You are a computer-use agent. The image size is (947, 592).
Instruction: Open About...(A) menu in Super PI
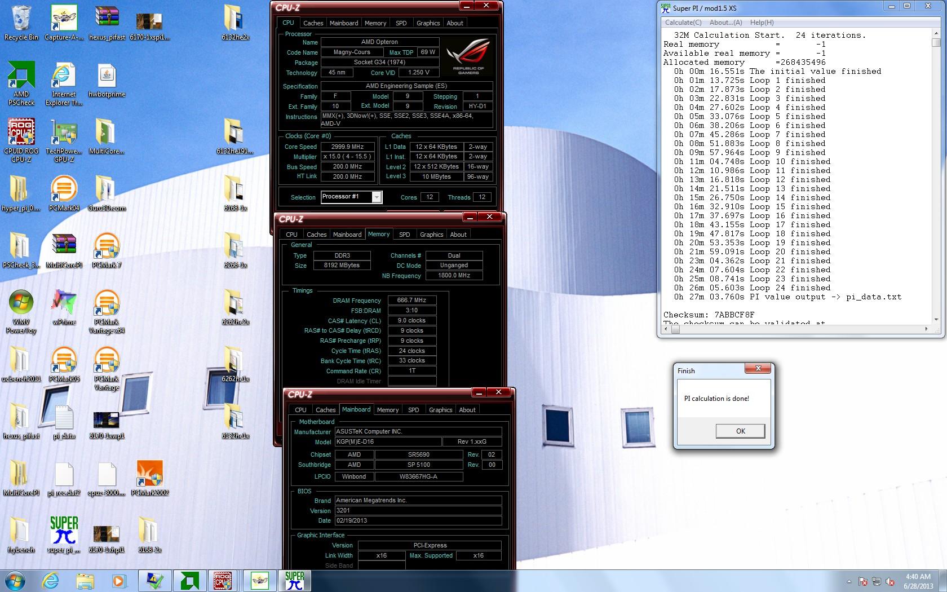click(725, 23)
